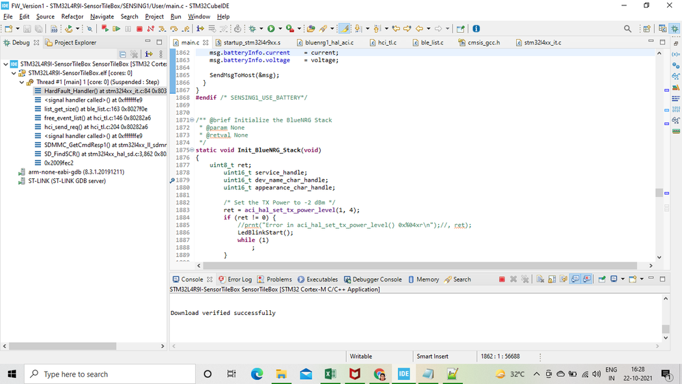Toggle Mark Occurrences highlighter

[x=345, y=29]
